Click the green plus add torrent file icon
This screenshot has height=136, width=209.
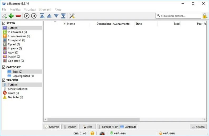coord(11,16)
